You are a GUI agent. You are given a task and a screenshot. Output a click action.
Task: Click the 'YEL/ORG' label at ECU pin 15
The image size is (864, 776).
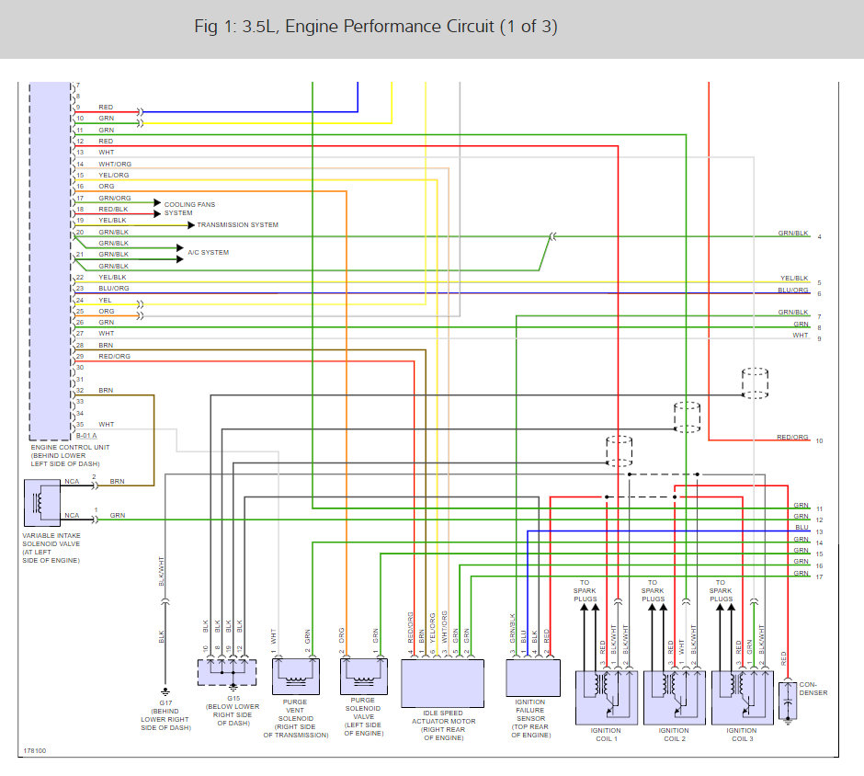[x=113, y=176]
